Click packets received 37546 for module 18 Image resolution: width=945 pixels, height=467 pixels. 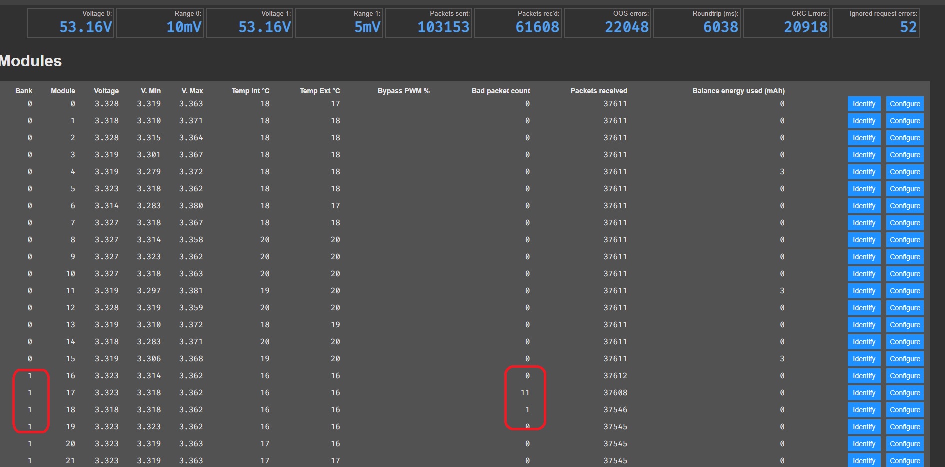tap(615, 410)
